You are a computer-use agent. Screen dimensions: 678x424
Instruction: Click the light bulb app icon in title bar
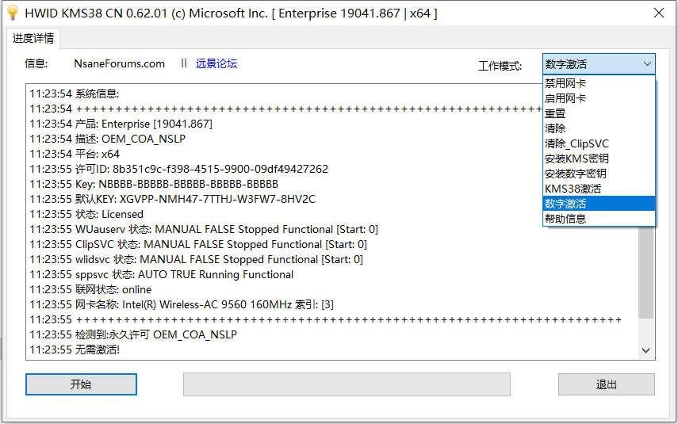click(x=13, y=13)
